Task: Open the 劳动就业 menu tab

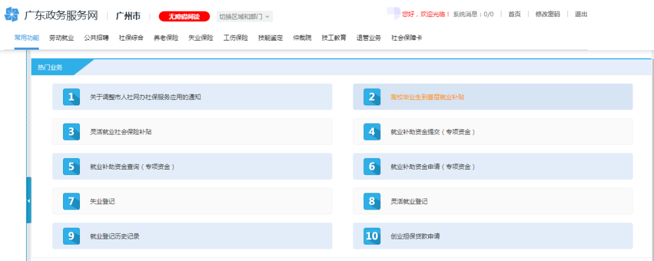Action: [61, 38]
